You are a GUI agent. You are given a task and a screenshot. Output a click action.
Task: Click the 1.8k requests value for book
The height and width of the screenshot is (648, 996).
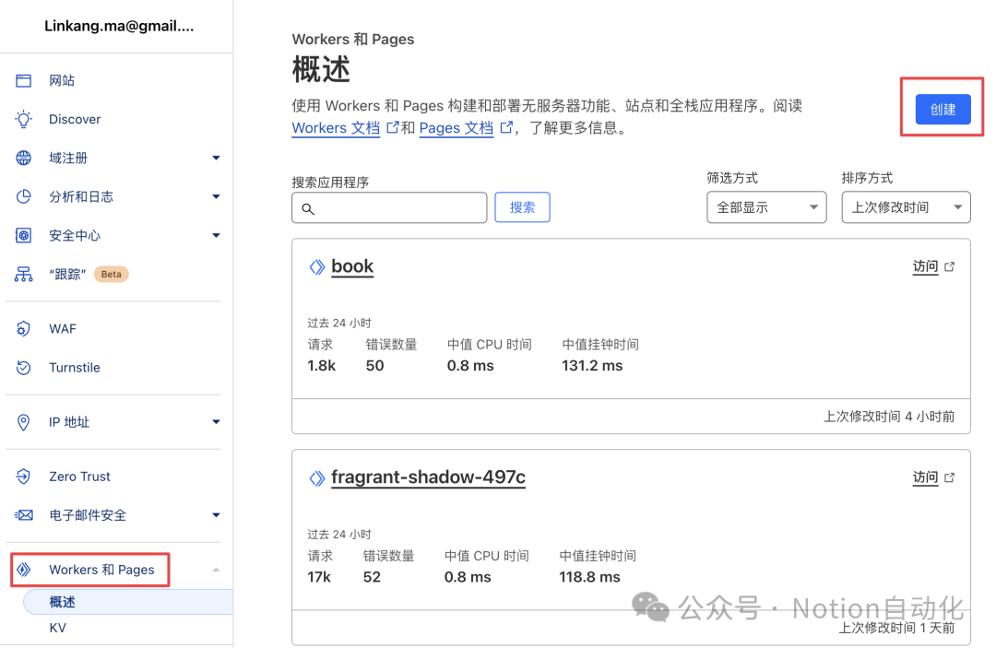[322, 366]
